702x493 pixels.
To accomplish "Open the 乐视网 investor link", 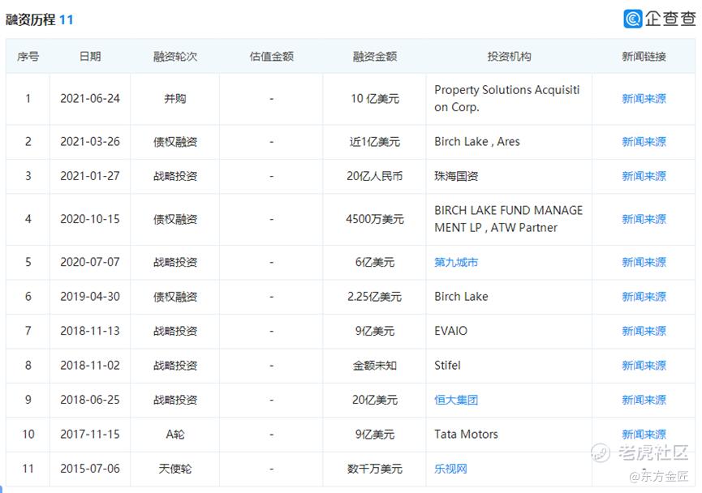I will point(451,469).
